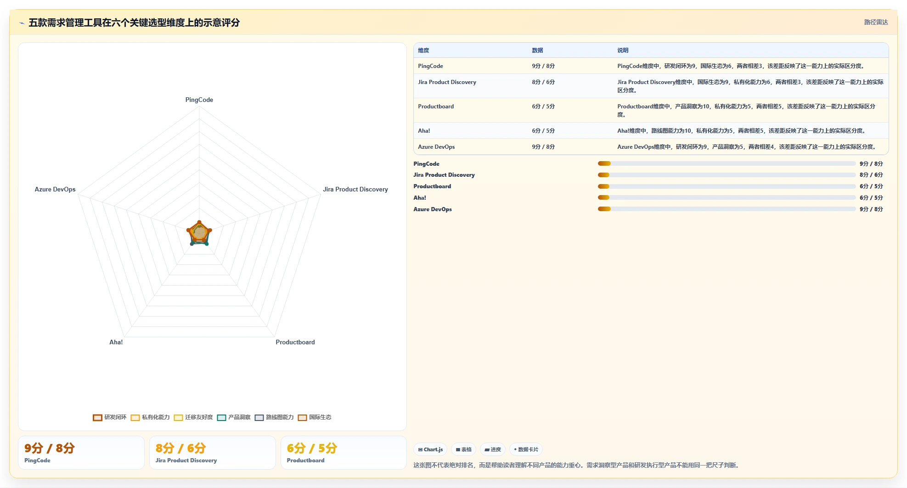Click the Azure DevOps progress list label

[433, 209]
